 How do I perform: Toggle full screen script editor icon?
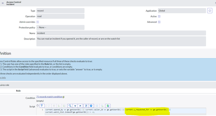tap(86, 106)
